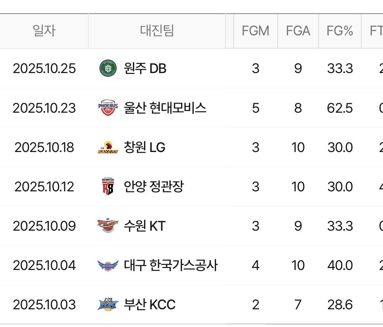The image size is (383, 327).
Task: Click the Wonju DB team logo
Action: 108,68
